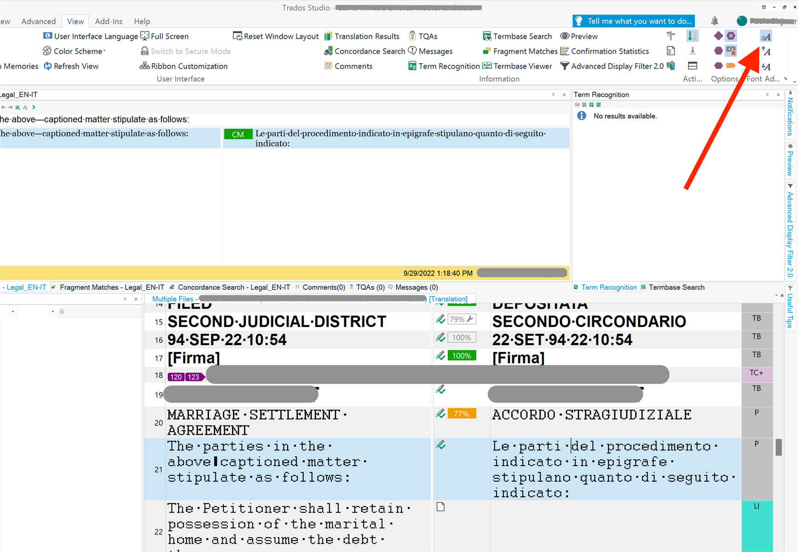Open the Add-Ins ribbon tab
The image size is (798, 552).
pyautogui.click(x=109, y=21)
